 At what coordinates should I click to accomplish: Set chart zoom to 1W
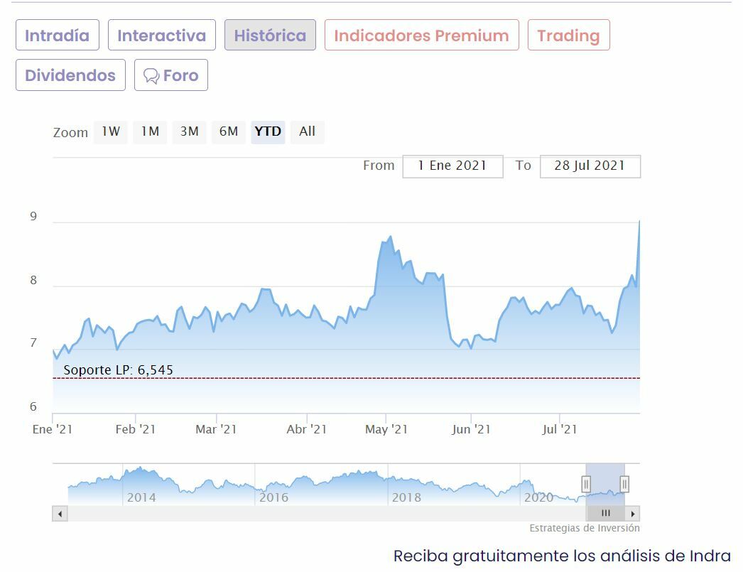[110, 131]
